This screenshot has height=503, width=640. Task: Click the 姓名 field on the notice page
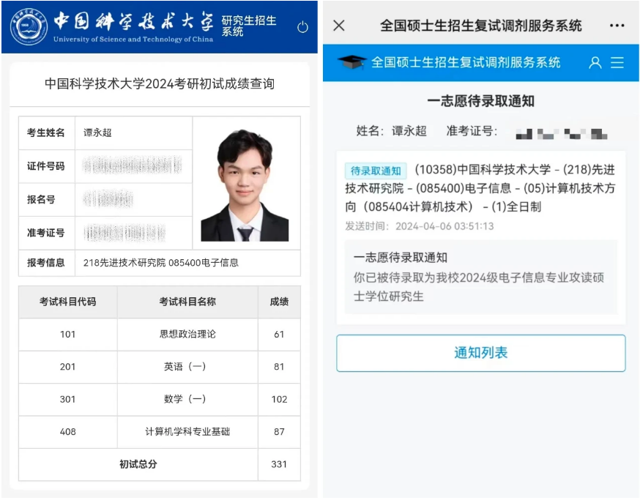pyautogui.click(x=392, y=131)
